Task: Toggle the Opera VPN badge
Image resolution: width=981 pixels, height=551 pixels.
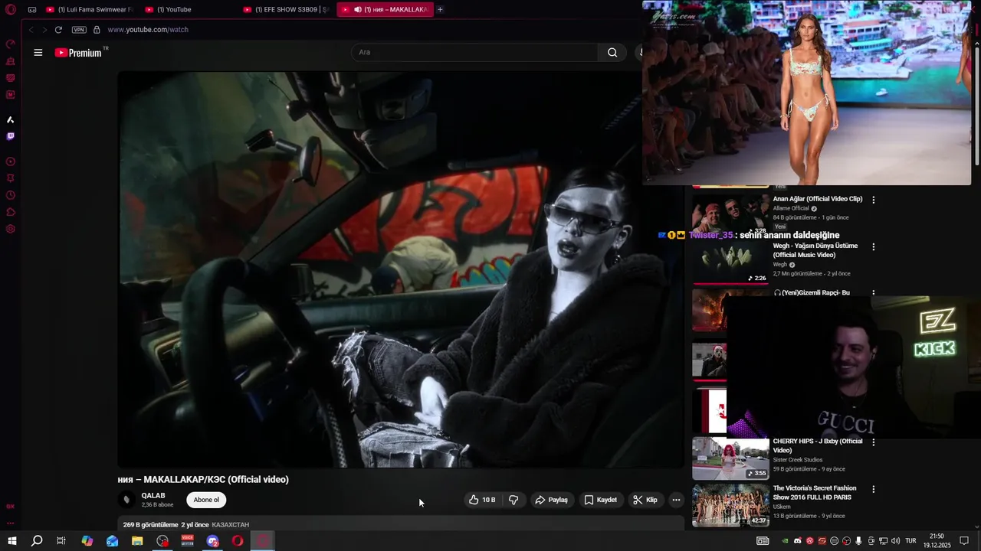Action: pos(79,30)
